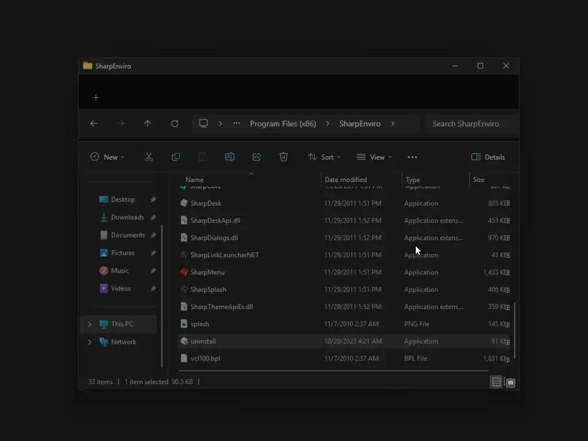The width and height of the screenshot is (588, 441).
Task: Copy the selected file
Action: coord(176,157)
